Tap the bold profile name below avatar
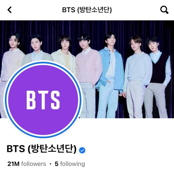174x171 pixels. (42, 149)
